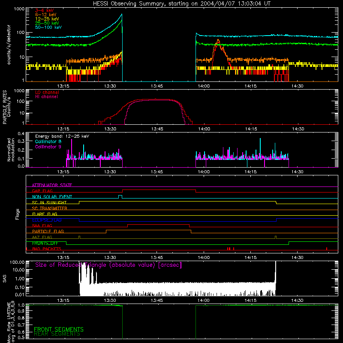The image size is (343, 343).
Task: Click the ECLIPSE_FLAG label
Action: (47, 220)
